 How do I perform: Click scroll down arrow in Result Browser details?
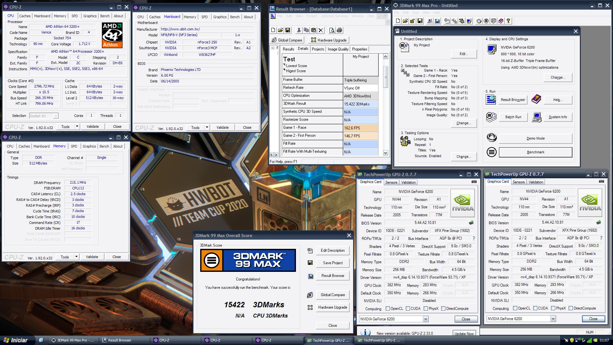[x=385, y=153]
